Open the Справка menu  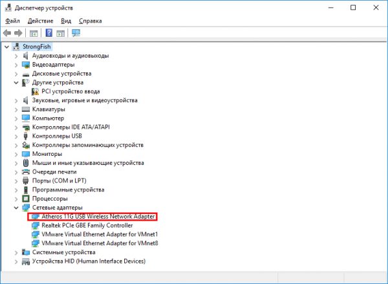pos(91,21)
